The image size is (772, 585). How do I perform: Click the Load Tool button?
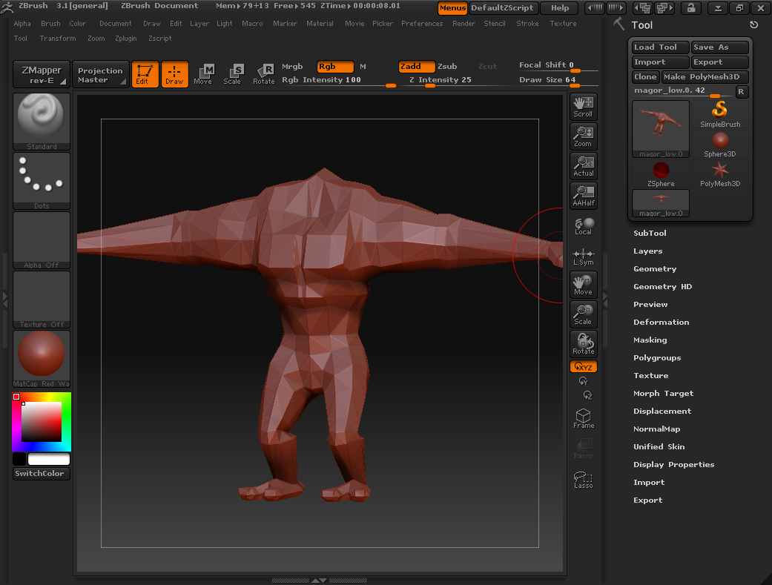(x=660, y=47)
